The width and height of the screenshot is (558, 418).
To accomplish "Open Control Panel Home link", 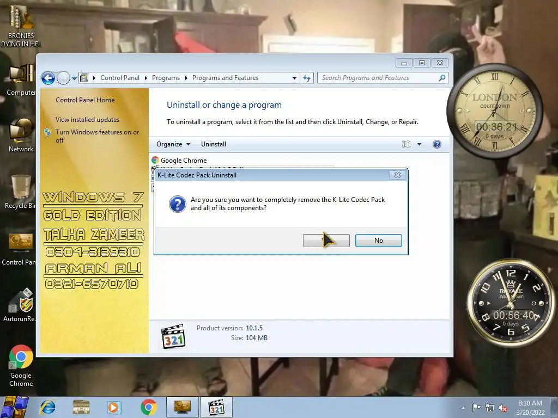I will coord(85,100).
